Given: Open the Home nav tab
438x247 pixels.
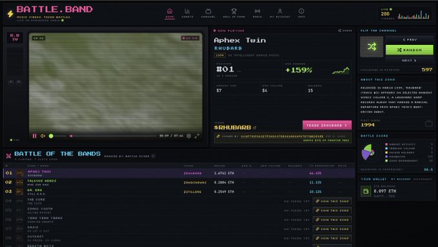Looking at the screenshot, I should tap(170, 13).
